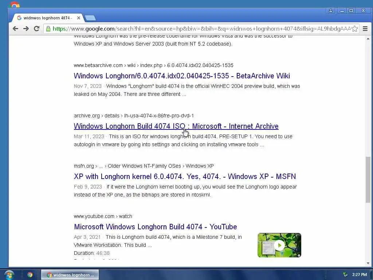
Task: Launch Chrome from the quick launch icon
Action: tap(30, 275)
